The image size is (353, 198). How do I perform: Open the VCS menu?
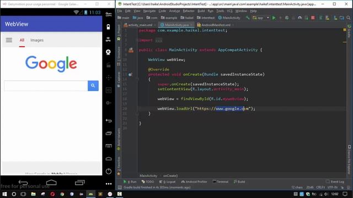point(229,11)
